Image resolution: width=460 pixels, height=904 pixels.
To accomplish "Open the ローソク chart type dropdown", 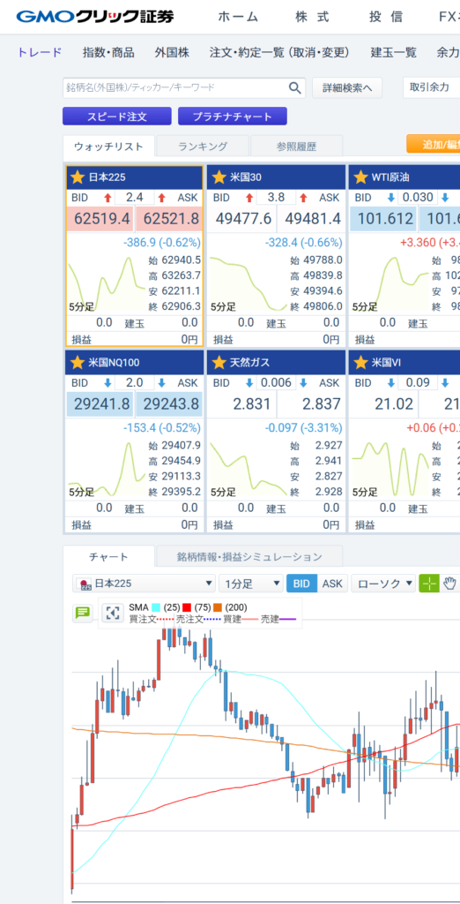I will pyautogui.click(x=383, y=583).
